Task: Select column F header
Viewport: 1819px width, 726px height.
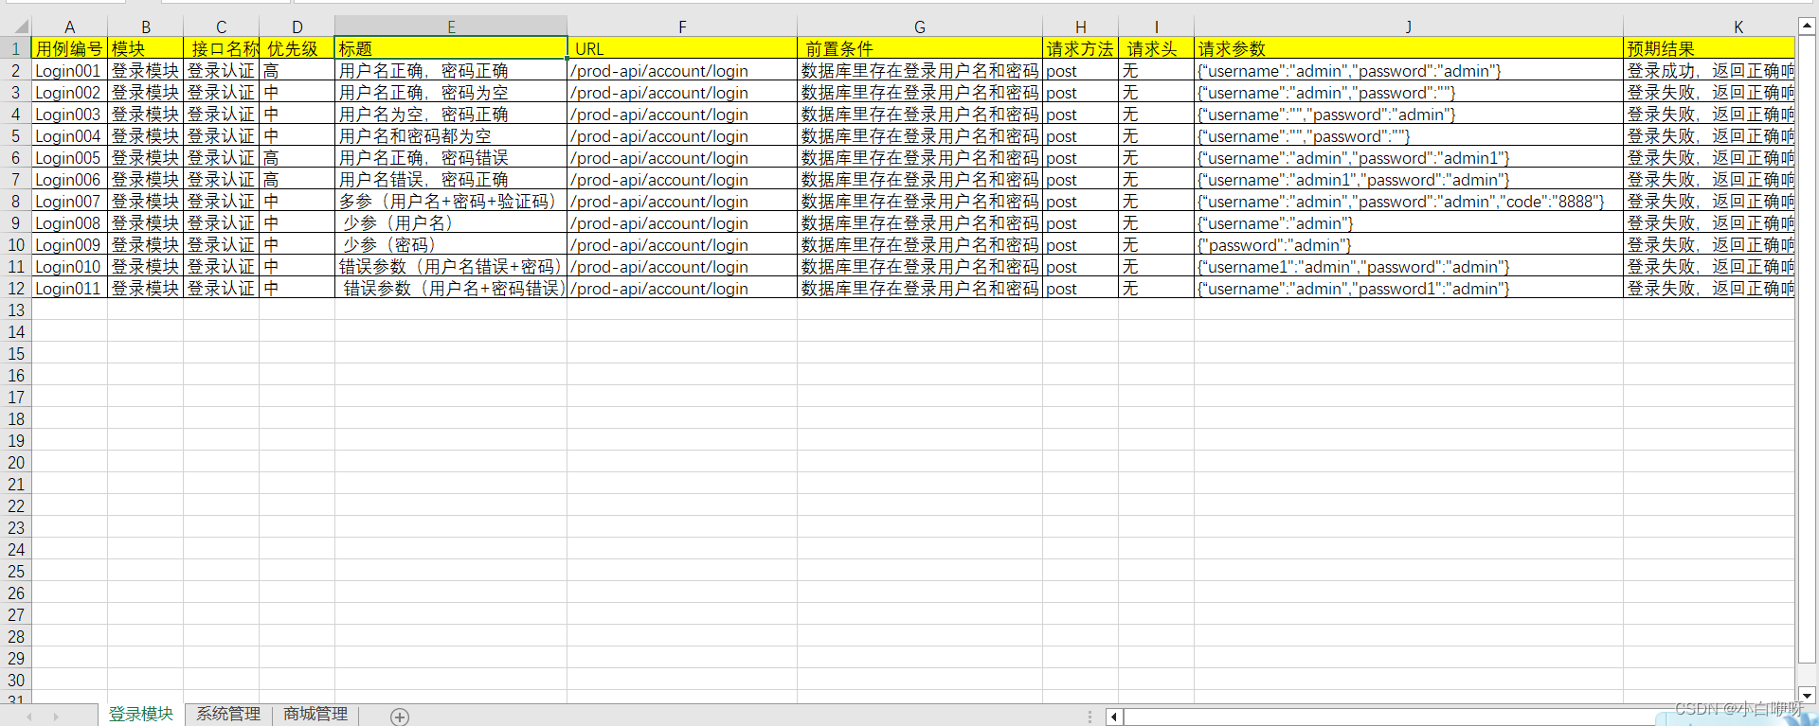Action: [x=682, y=27]
